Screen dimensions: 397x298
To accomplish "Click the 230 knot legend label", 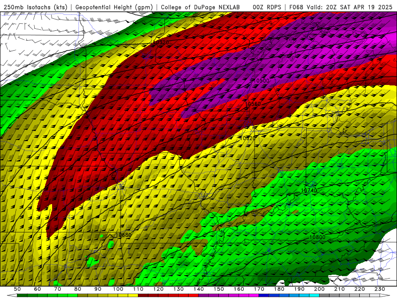I will tap(380, 289).
